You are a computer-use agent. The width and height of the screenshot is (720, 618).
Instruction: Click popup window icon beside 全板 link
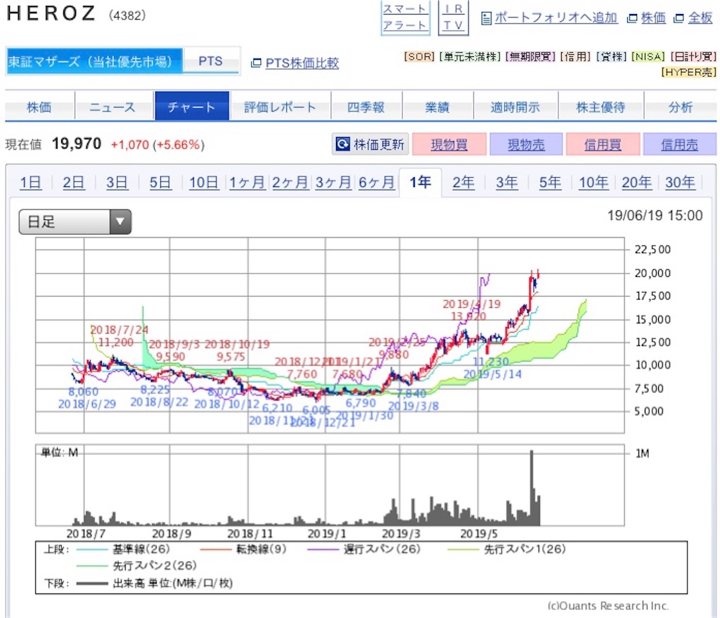click(679, 18)
